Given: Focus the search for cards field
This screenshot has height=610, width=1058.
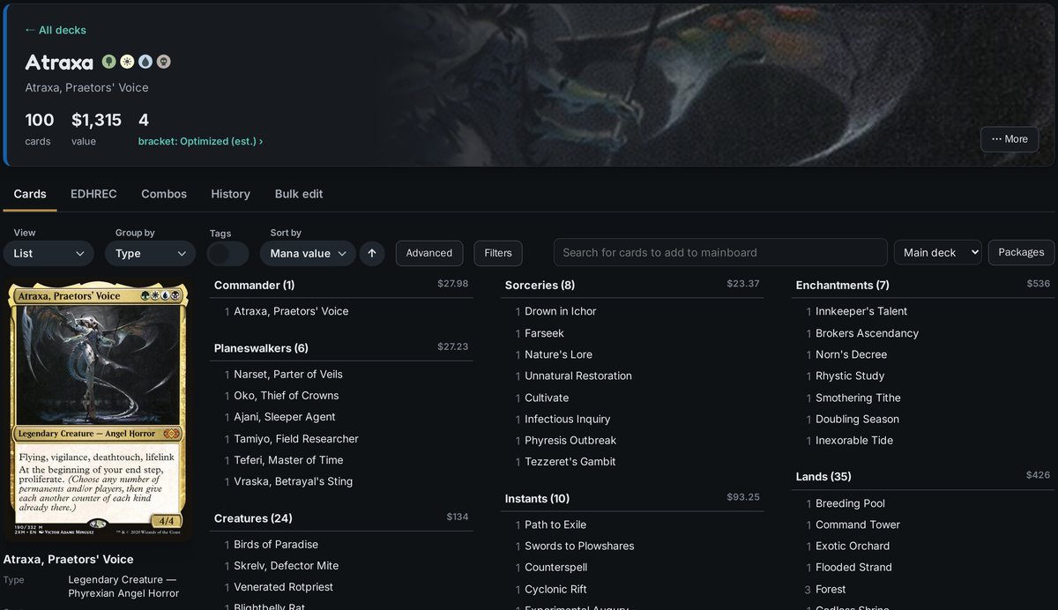Looking at the screenshot, I should click(x=720, y=252).
